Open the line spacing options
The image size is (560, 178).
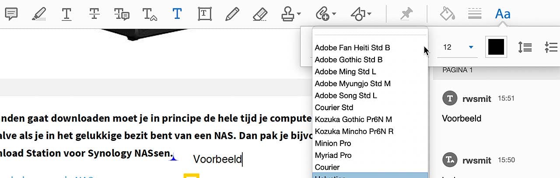(525, 47)
